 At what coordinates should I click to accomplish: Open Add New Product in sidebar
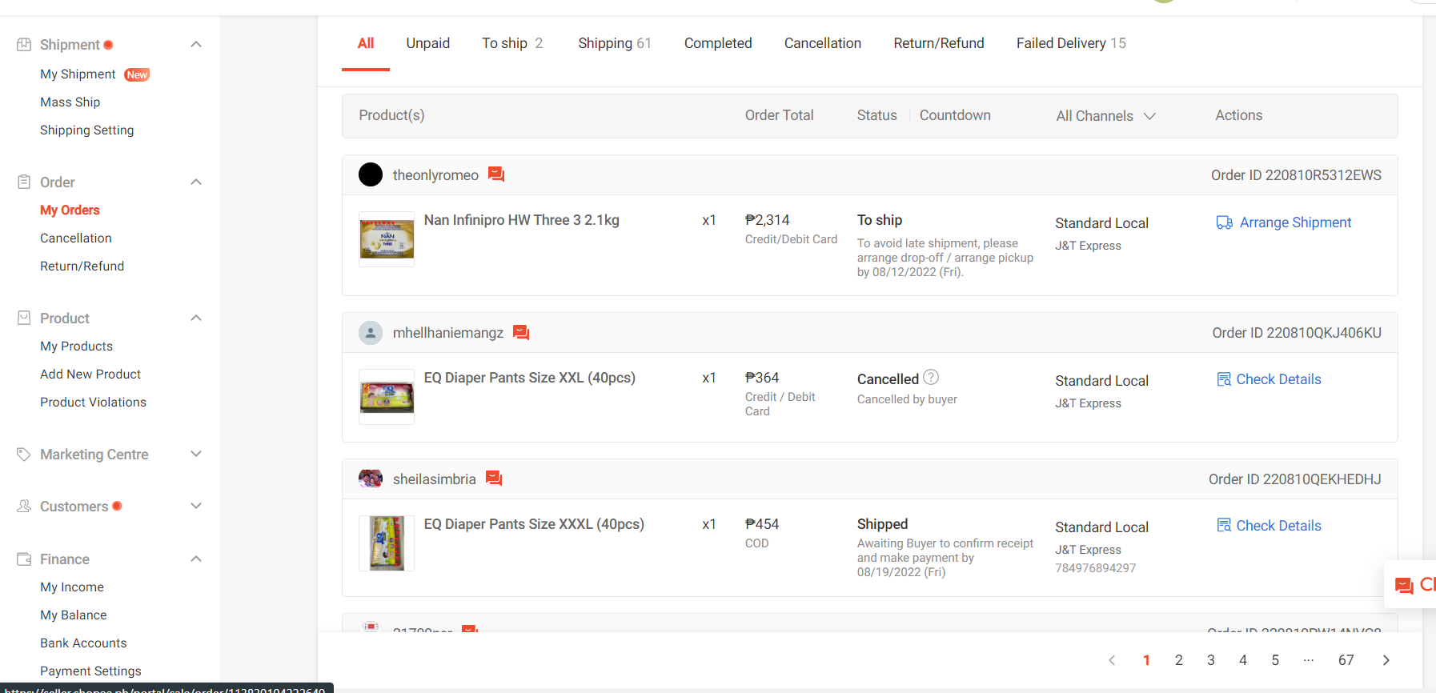click(90, 375)
